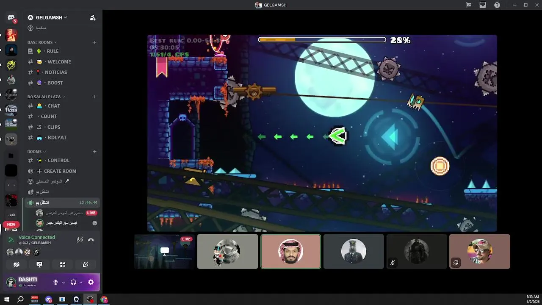Open Discord inbox icon in title bar
Image resolution: width=542 pixels, height=305 pixels.
[x=483, y=5]
